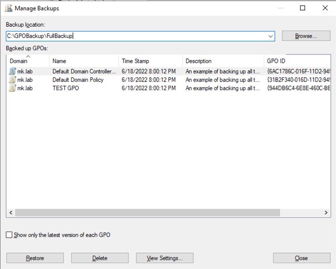Image resolution: width=336 pixels, height=269 pixels.
Task: Click the Restore button
Action: [34, 258]
